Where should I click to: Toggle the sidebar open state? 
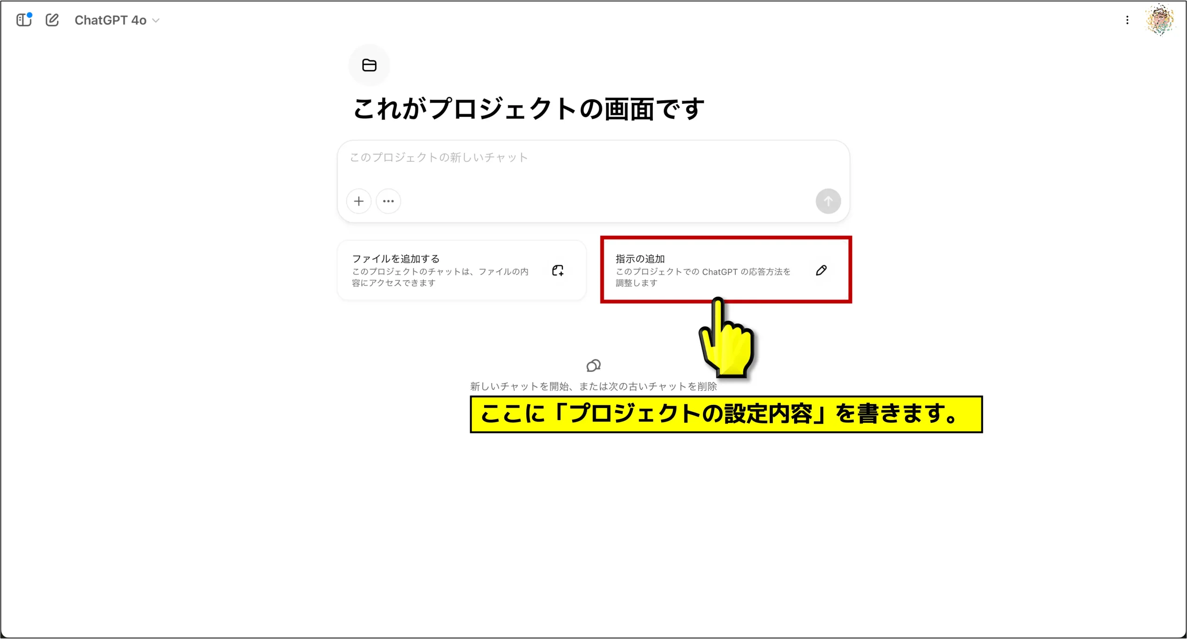24,20
